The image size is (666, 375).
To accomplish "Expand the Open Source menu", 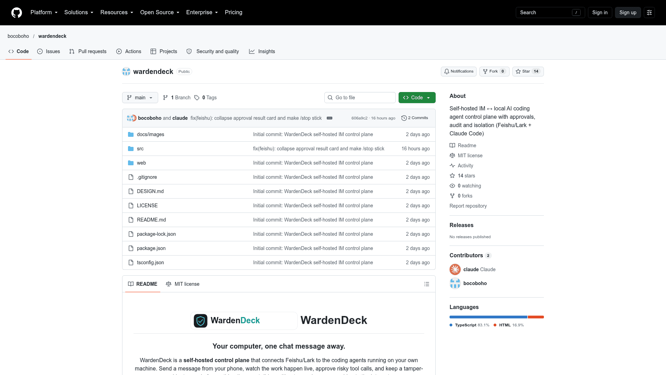I will tap(160, 12).
